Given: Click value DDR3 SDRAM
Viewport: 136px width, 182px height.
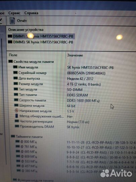Looking at the screenshot, I should coord(77,95).
